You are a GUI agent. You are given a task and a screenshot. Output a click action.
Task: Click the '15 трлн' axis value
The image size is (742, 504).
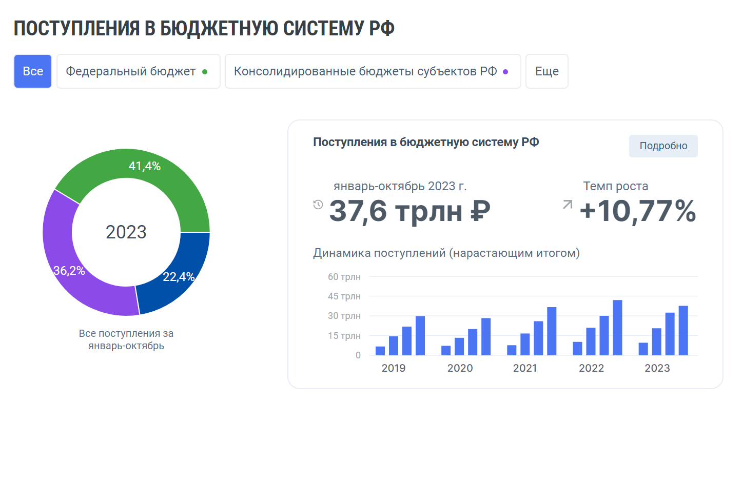click(x=344, y=336)
